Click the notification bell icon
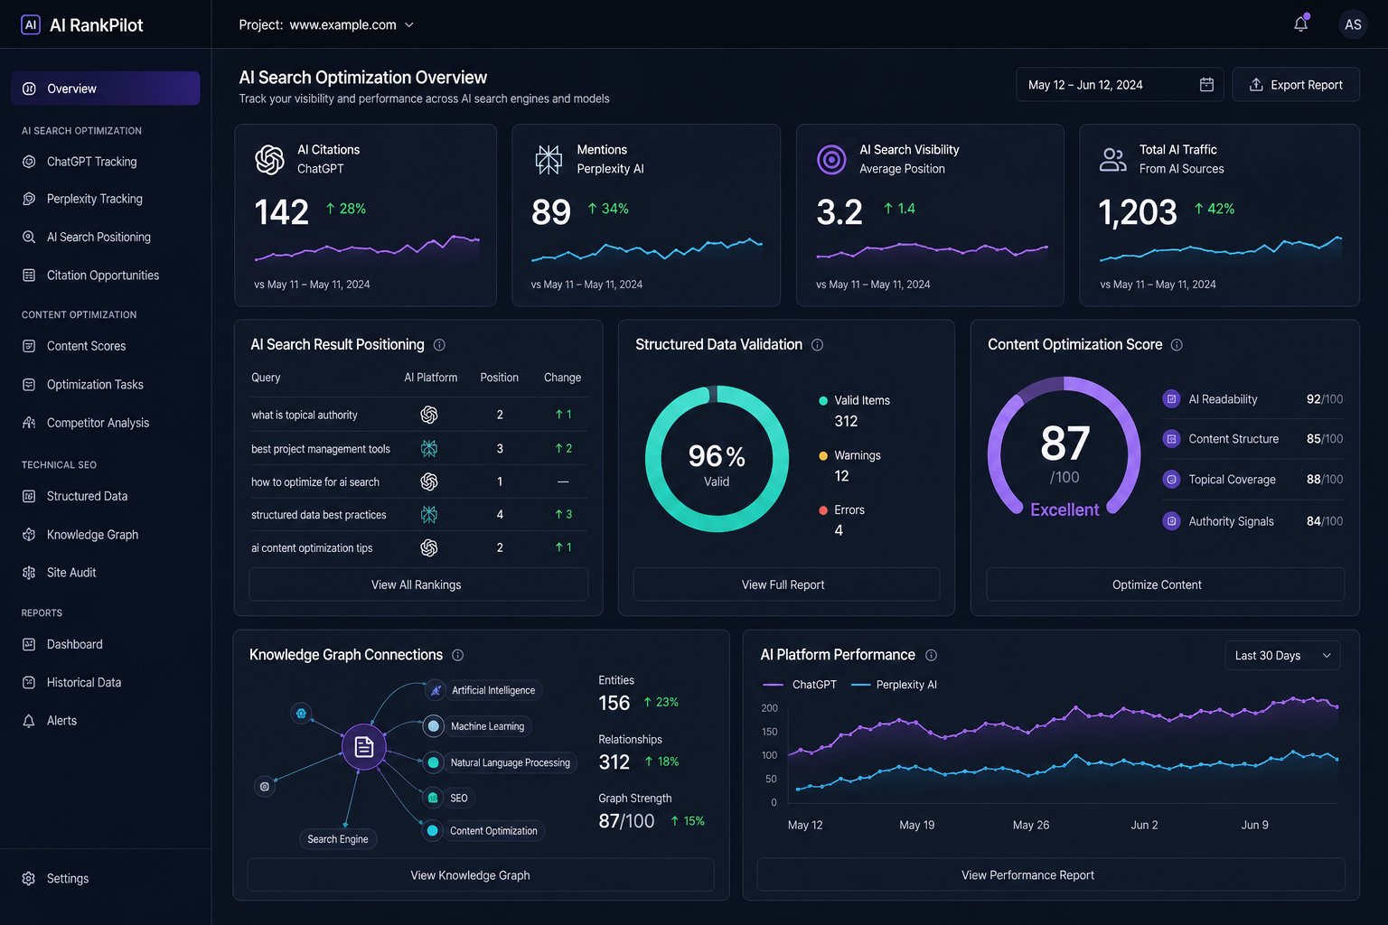 click(1300, 24)
